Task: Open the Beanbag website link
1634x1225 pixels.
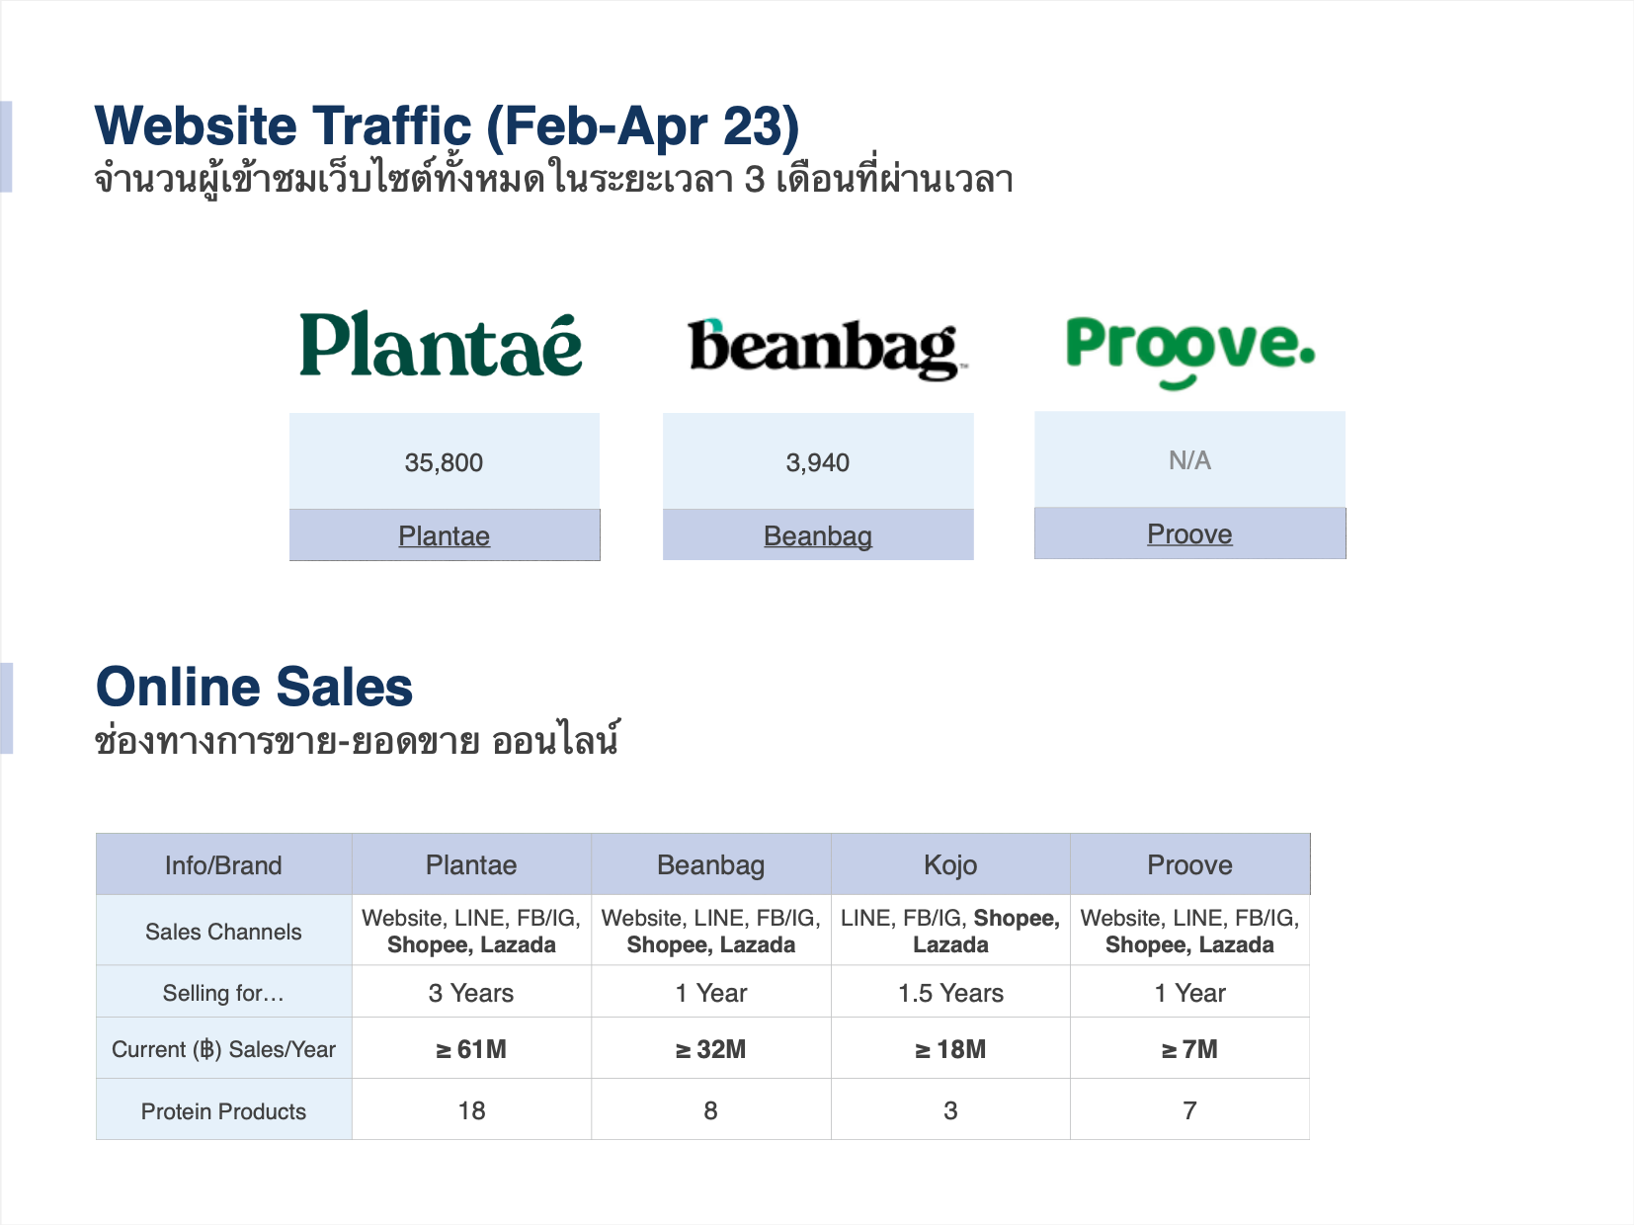Action: click(818, 535)
